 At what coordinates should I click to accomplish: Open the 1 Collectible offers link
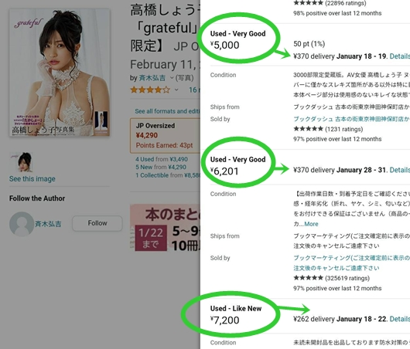168,175
